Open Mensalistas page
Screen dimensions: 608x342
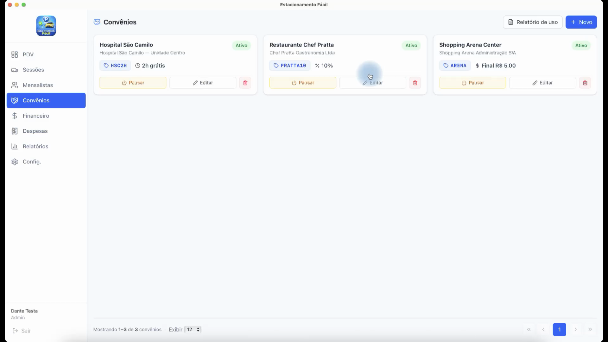46,85
